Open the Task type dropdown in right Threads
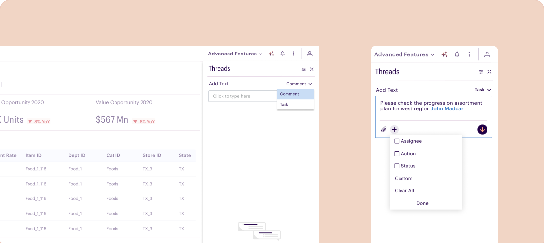 point(483,90)
